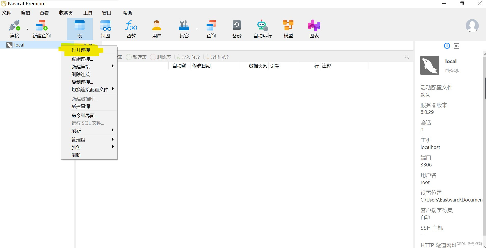Expand the 颜色 submenu

click(89, 147)
